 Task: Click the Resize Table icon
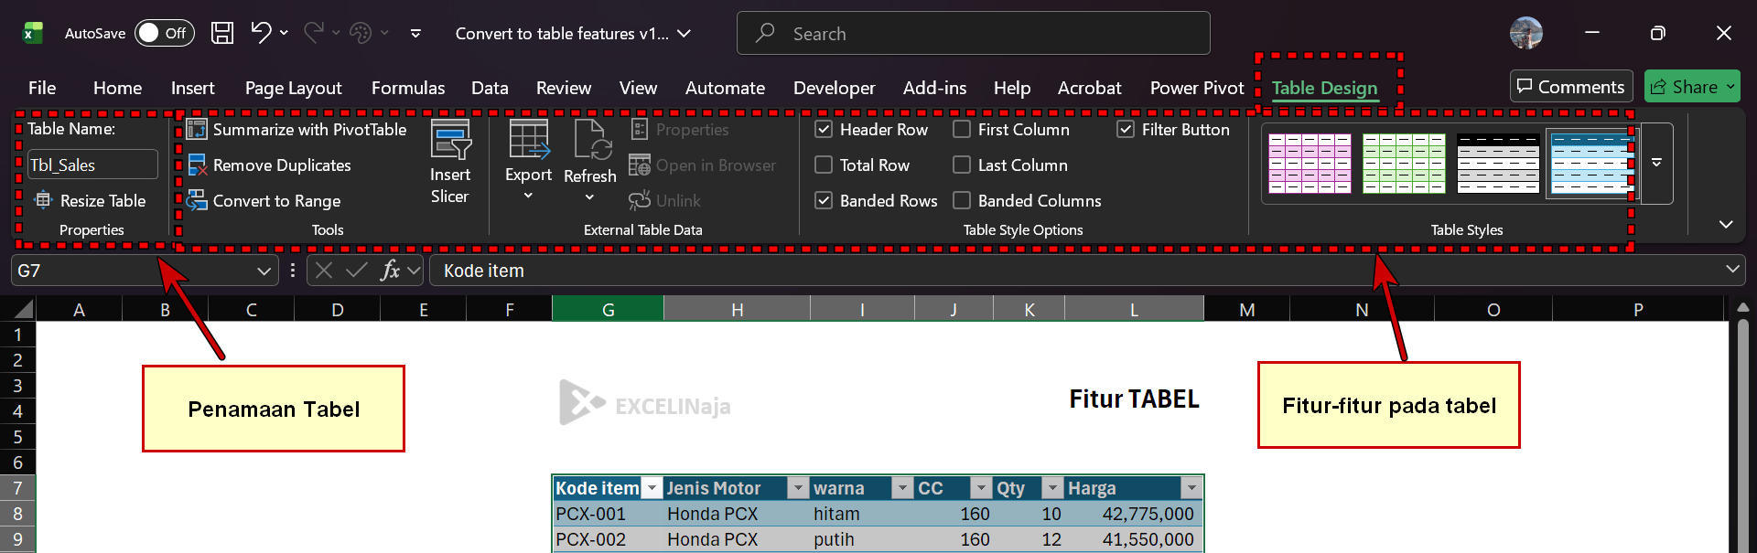(43, 200)
